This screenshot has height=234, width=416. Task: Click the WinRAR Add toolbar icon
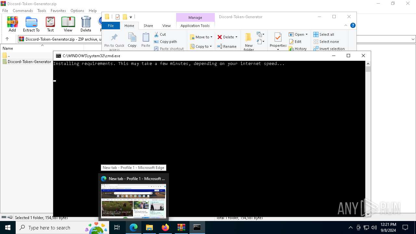[12, 24]
